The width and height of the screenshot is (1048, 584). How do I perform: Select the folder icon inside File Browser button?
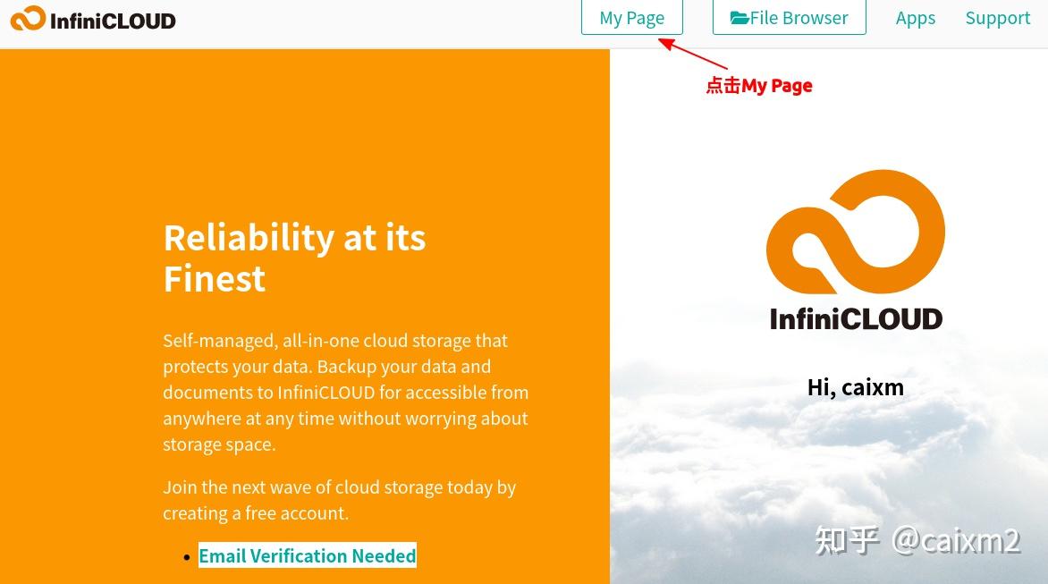(740, 17)
